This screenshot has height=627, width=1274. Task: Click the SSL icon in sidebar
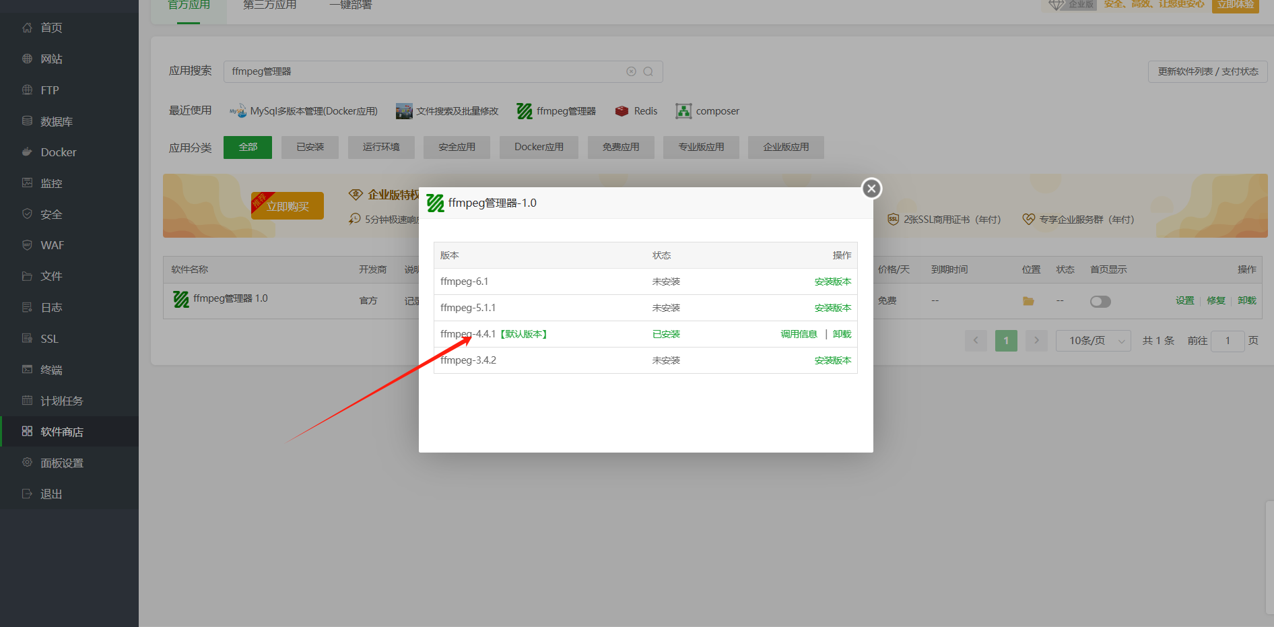[27, 339]
